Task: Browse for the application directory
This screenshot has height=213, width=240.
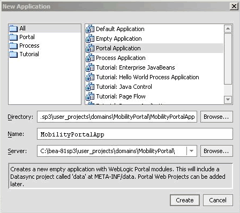Action: tap(216, 117)
